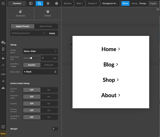Save the changes
This screenshot has width=160, height=137.
pyautogui.click(x=3, y=133)
